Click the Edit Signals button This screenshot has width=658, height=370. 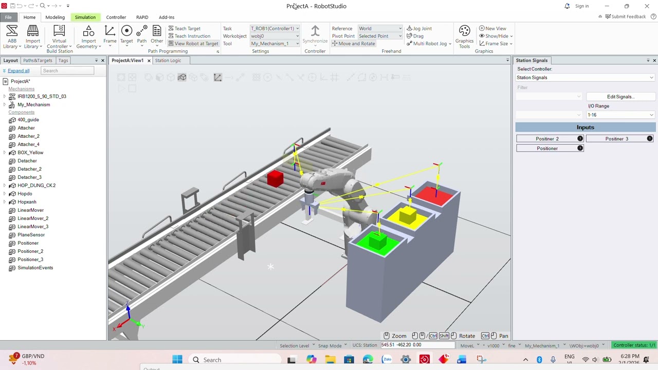620,97
